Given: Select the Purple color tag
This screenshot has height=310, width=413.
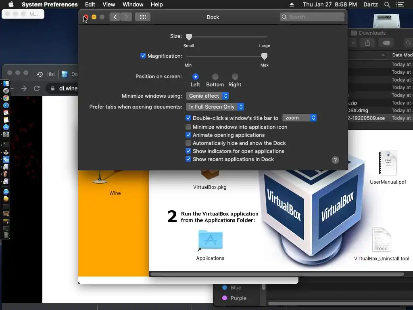Looking at the screenshot, I should click(234, 298).
